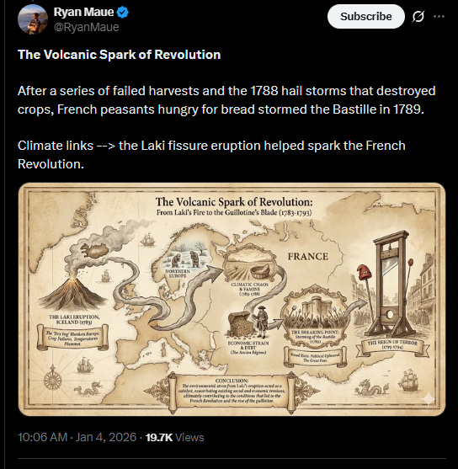Click the @RyanMaue handle
Screen dimensions: 458x469
[x=86, y=27]
